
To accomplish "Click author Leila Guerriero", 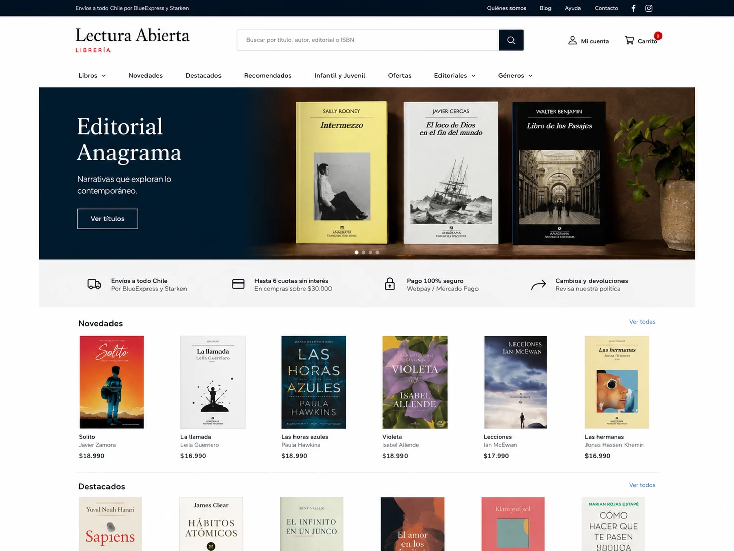I will pyautogui.click(x=200, y=445).
